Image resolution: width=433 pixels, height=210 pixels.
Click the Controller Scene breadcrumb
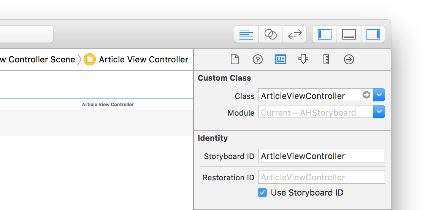coord(38,60)
